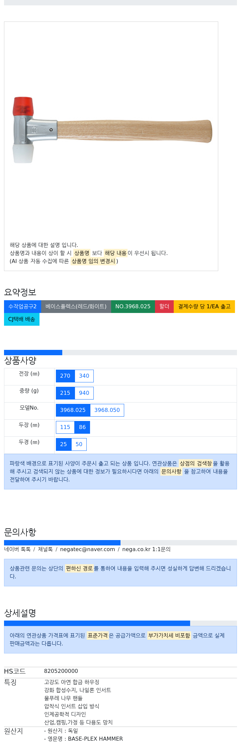
Task: Select the 수작업공구2 category tag
Action: point(22,307)
